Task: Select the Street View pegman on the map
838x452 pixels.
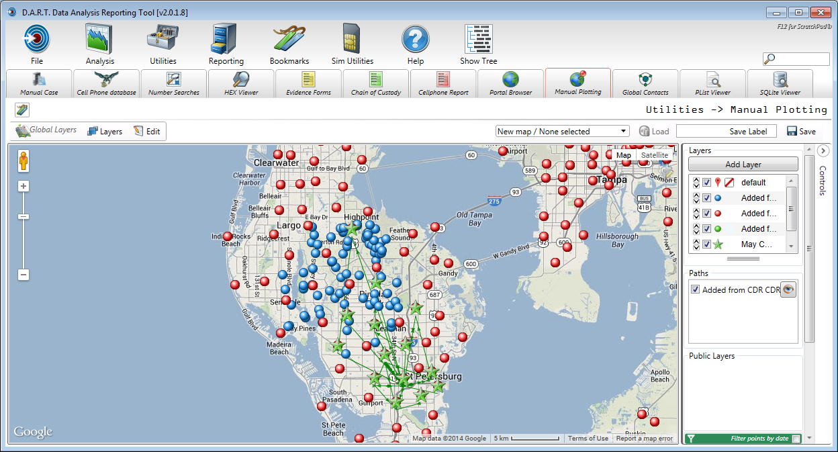Action: [24, 161]
